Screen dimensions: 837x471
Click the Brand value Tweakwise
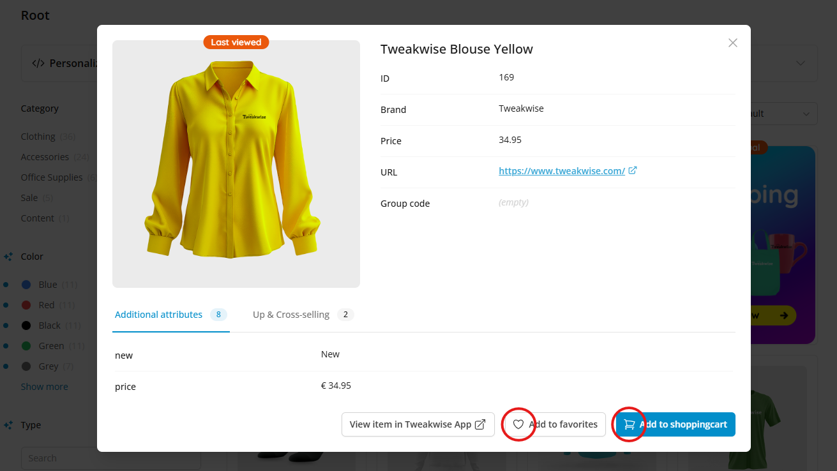(521, 108)
